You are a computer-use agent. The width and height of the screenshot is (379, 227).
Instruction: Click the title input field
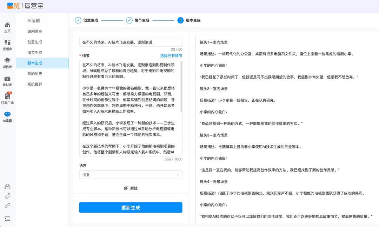131,42
